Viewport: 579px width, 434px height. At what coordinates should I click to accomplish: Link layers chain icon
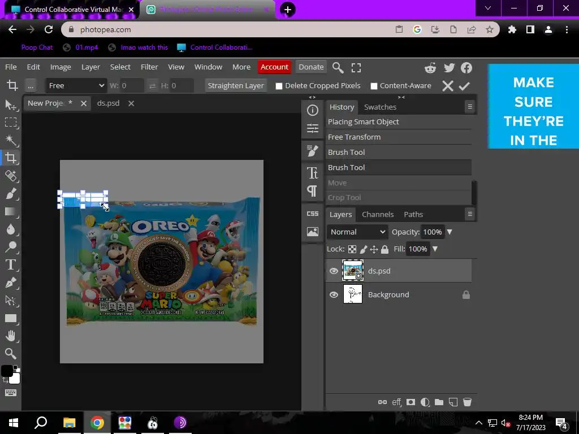pyautogui.click(x=383, y=402)
